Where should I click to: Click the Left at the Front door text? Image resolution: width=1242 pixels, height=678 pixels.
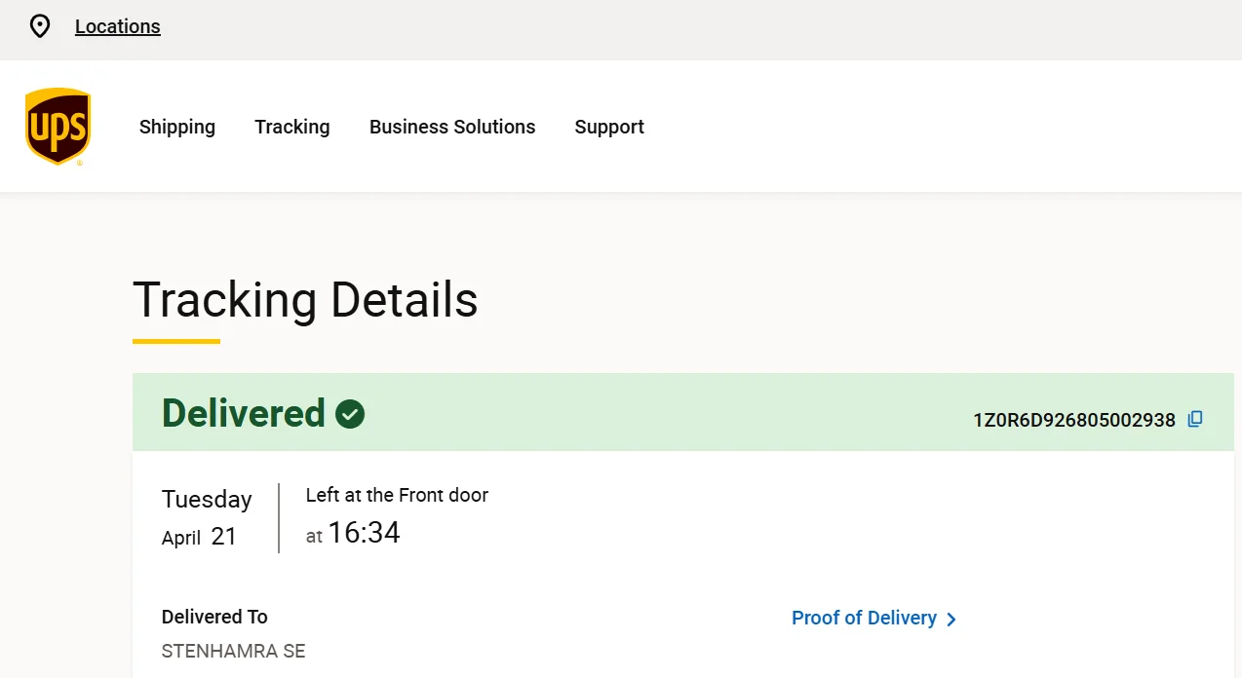(x=397, y=495)
